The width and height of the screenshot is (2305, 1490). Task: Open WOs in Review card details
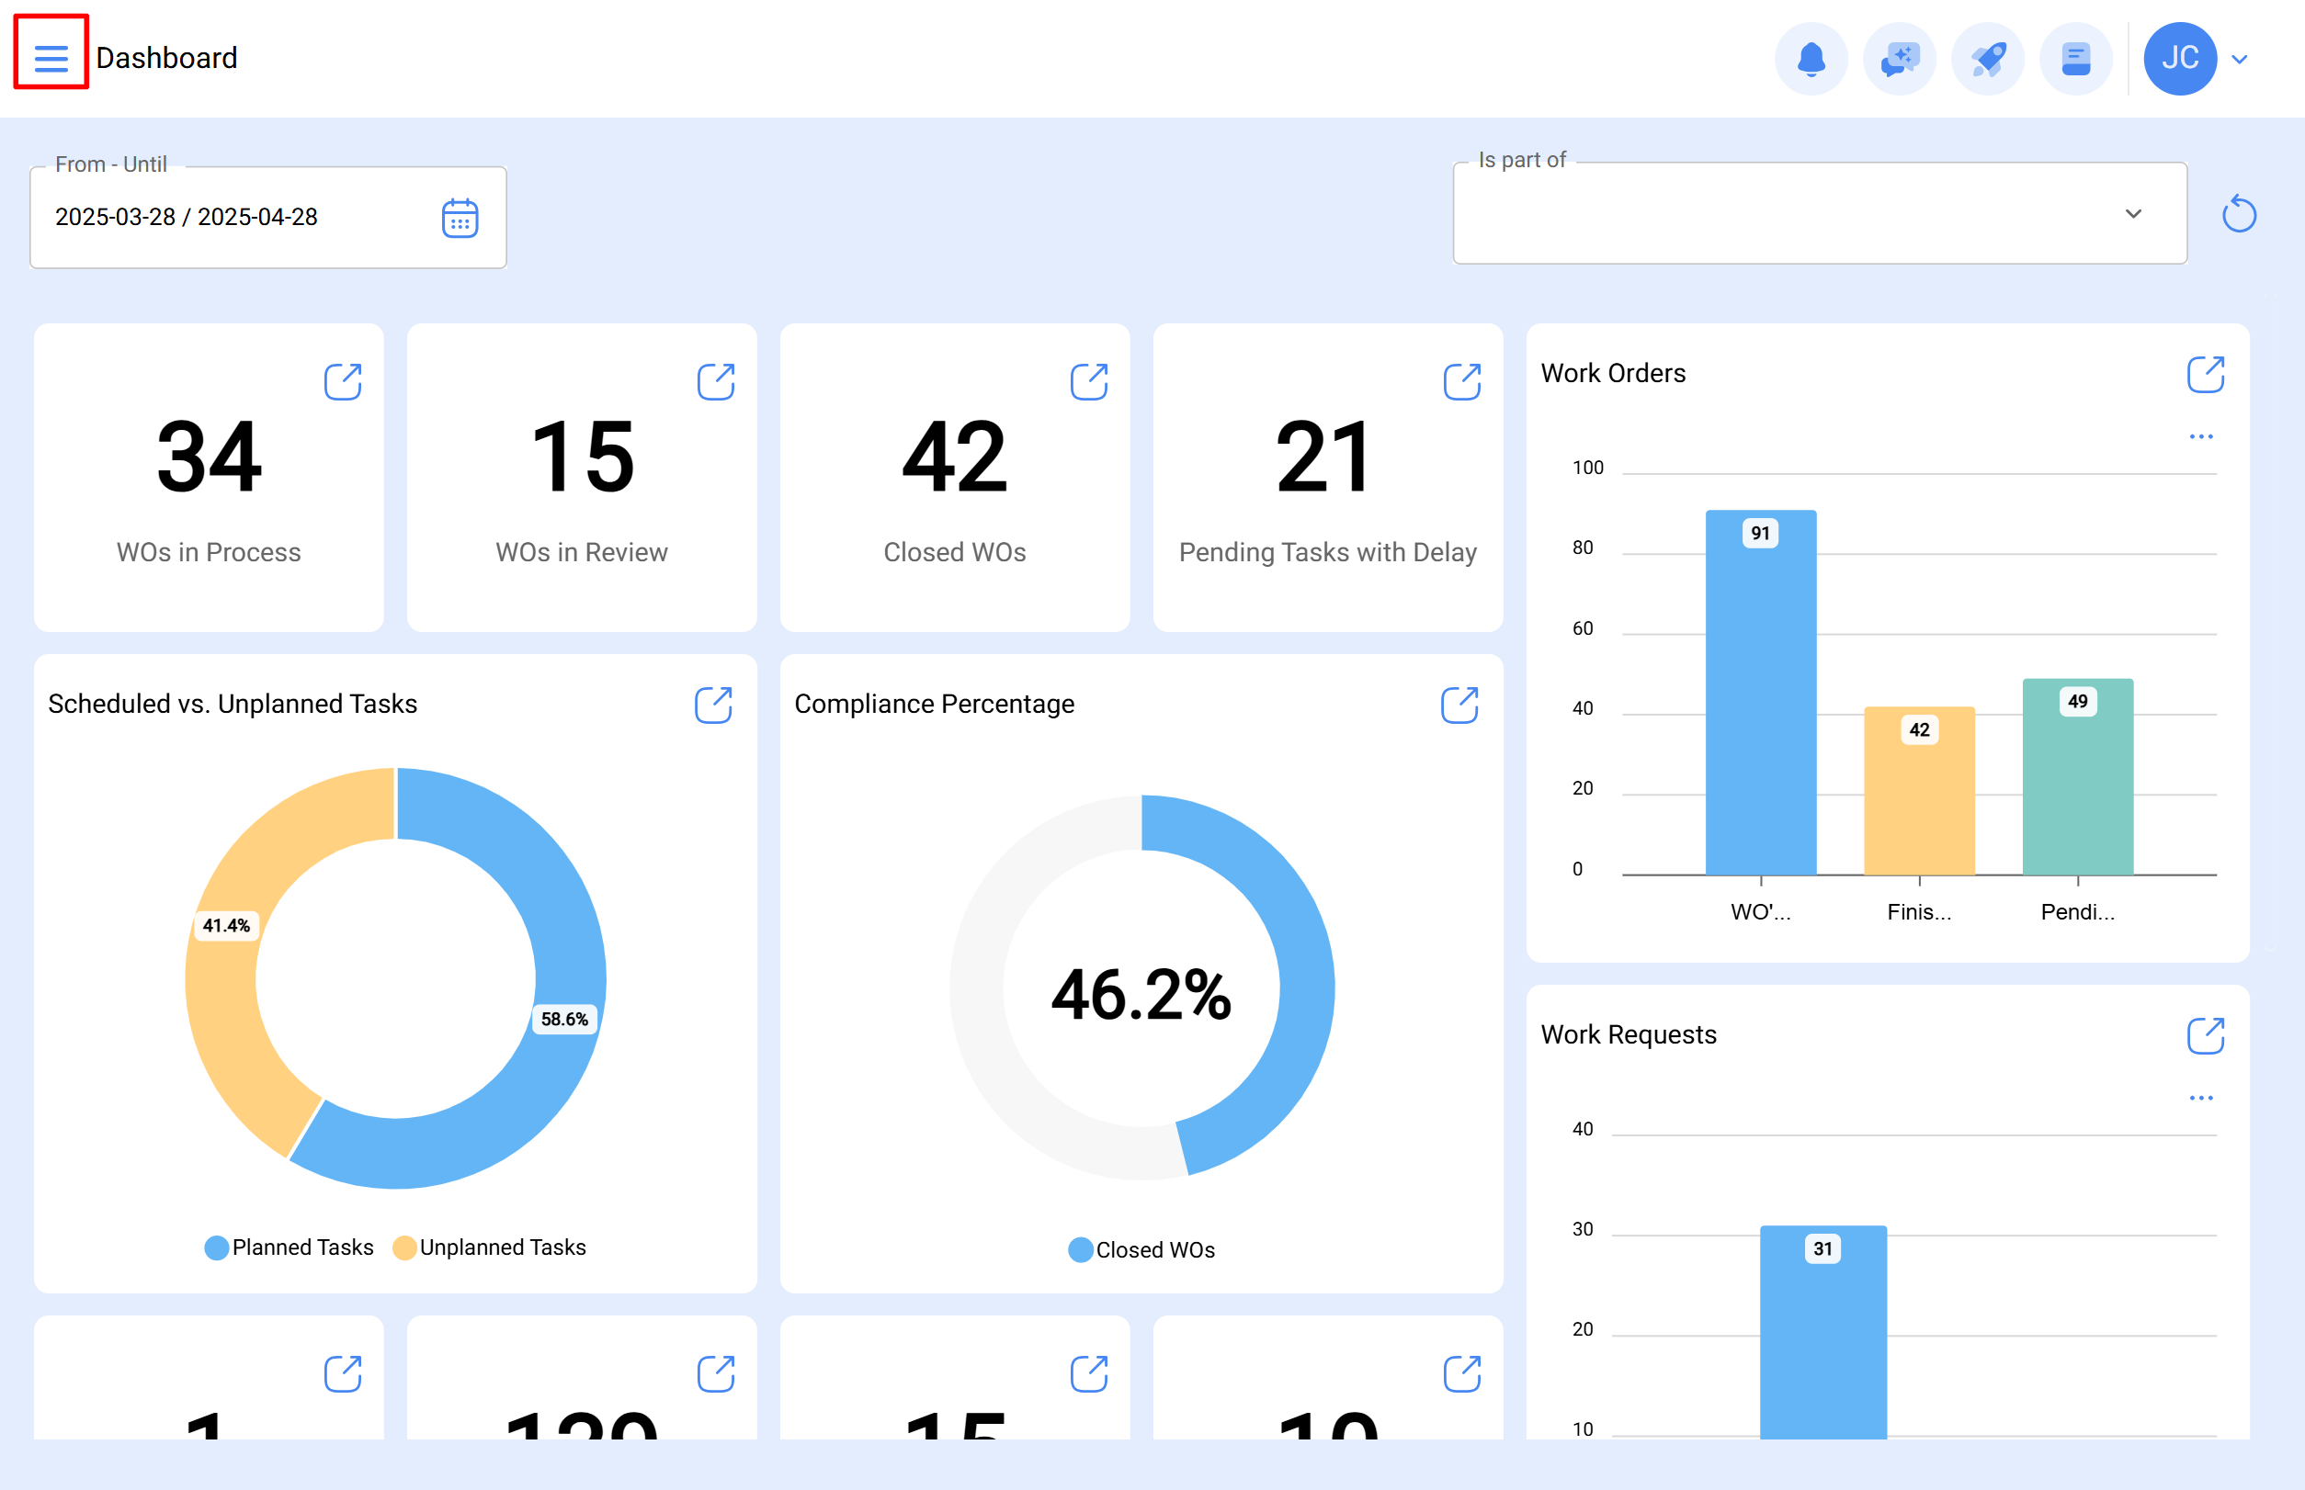click(715, 381)
